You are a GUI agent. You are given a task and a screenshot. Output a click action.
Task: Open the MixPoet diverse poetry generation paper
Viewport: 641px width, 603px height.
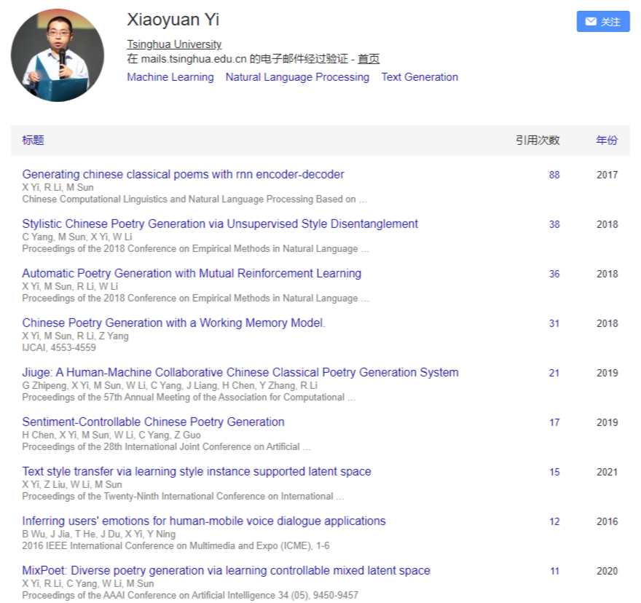point(226,570)
